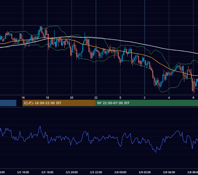Click the '6' hour label on price chart axis
Viewport: 198px width, 175px height.
pos(193,98)
